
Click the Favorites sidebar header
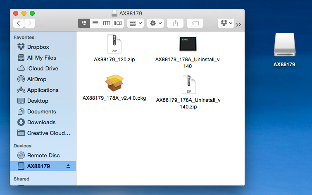click(x=24, y=37)
